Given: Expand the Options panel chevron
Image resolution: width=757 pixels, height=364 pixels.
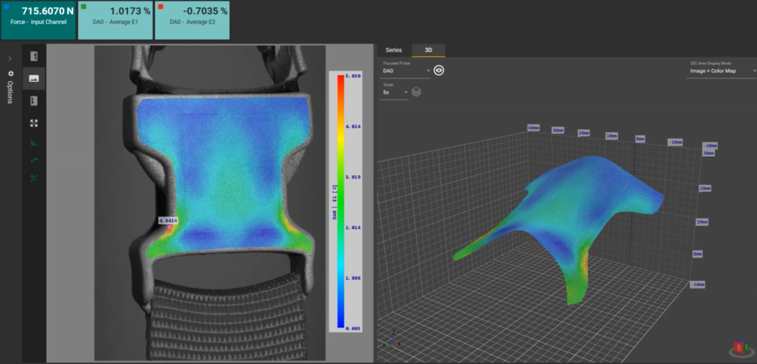Looking at the screenshot, I should point(9,59).
